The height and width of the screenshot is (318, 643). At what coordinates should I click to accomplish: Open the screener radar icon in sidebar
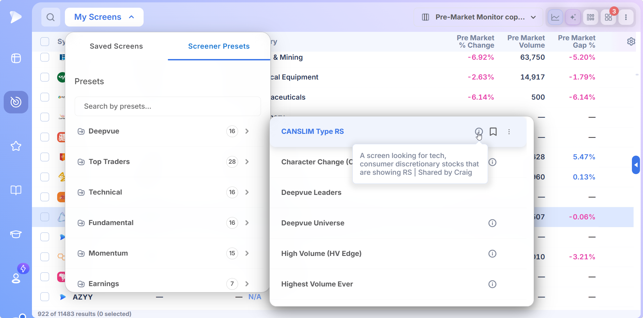click(16, 102)
